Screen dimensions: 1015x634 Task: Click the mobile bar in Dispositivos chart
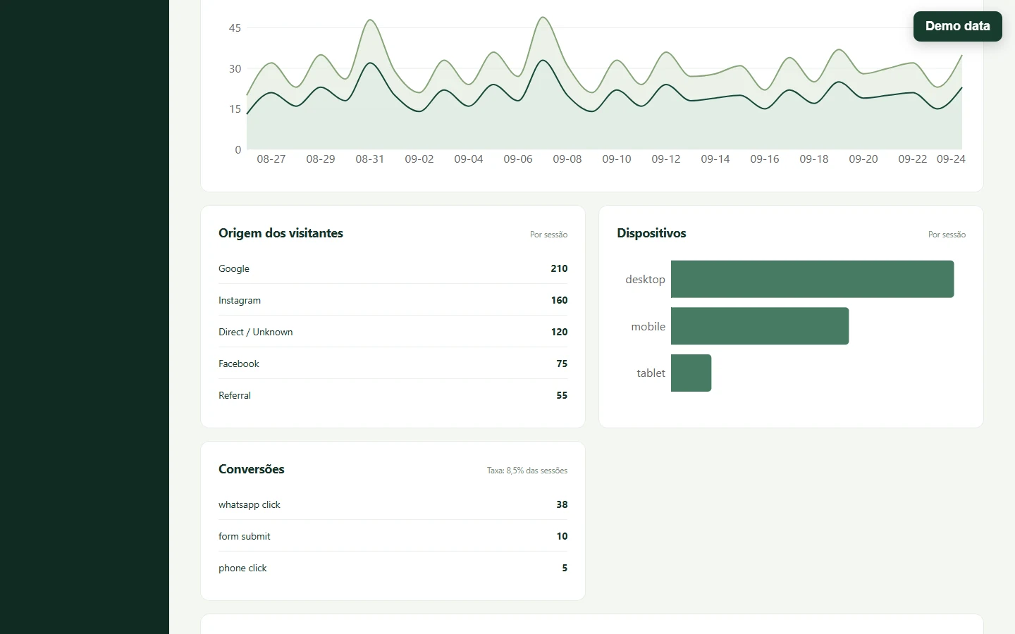click(760, 326)
